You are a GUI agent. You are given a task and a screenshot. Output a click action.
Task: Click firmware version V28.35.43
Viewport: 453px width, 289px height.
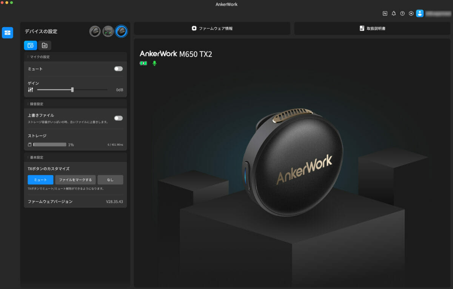pyautogui.click(x=114, y=202)
